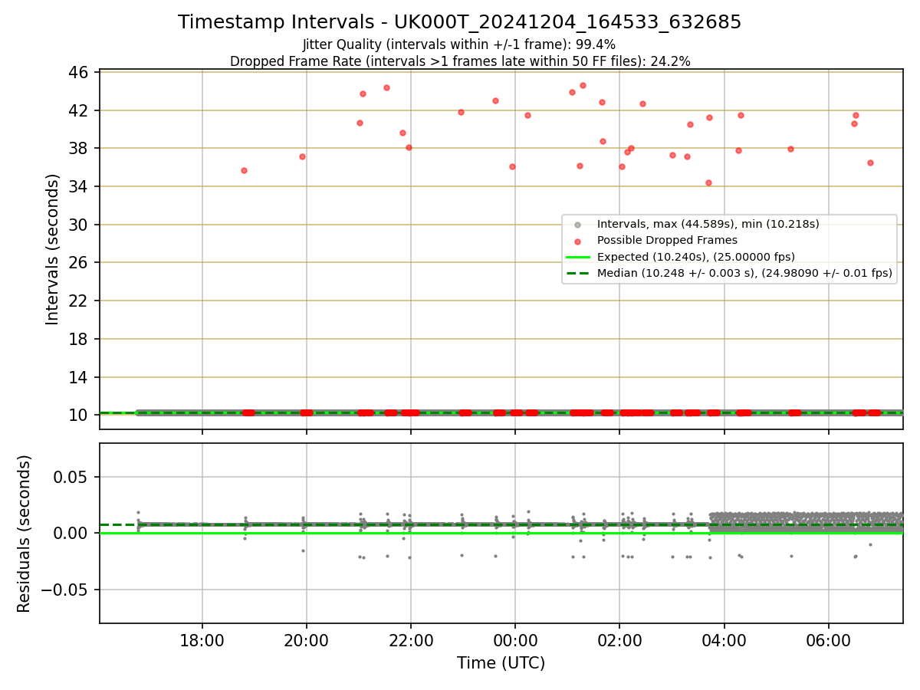Click legend entry 'Intervals, max (44.589s), min (10.218s)'
Image resolution: width=920 pixels, height=690 pixels.
click(708, 224)
